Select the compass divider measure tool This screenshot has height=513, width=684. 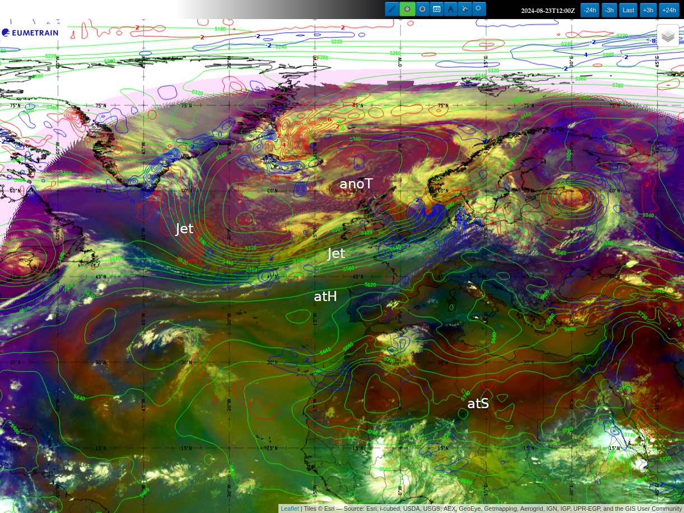pyautogui.click(x=450, y=9)
